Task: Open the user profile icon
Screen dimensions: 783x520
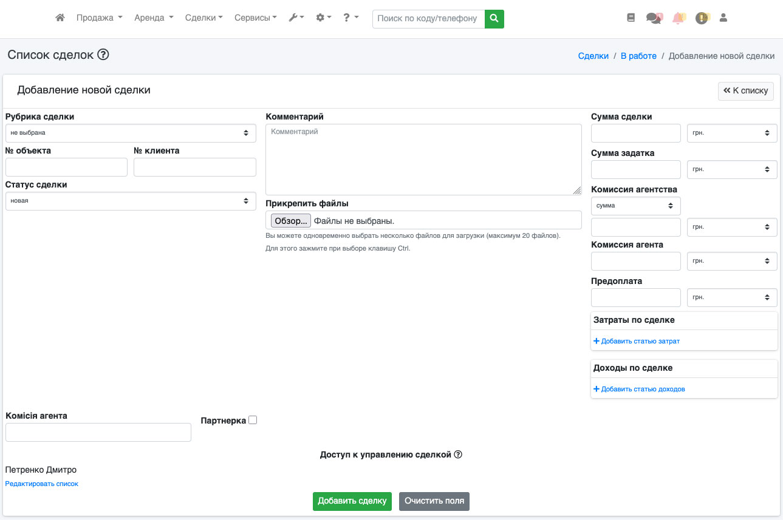Action: click(x=723, y=18)
